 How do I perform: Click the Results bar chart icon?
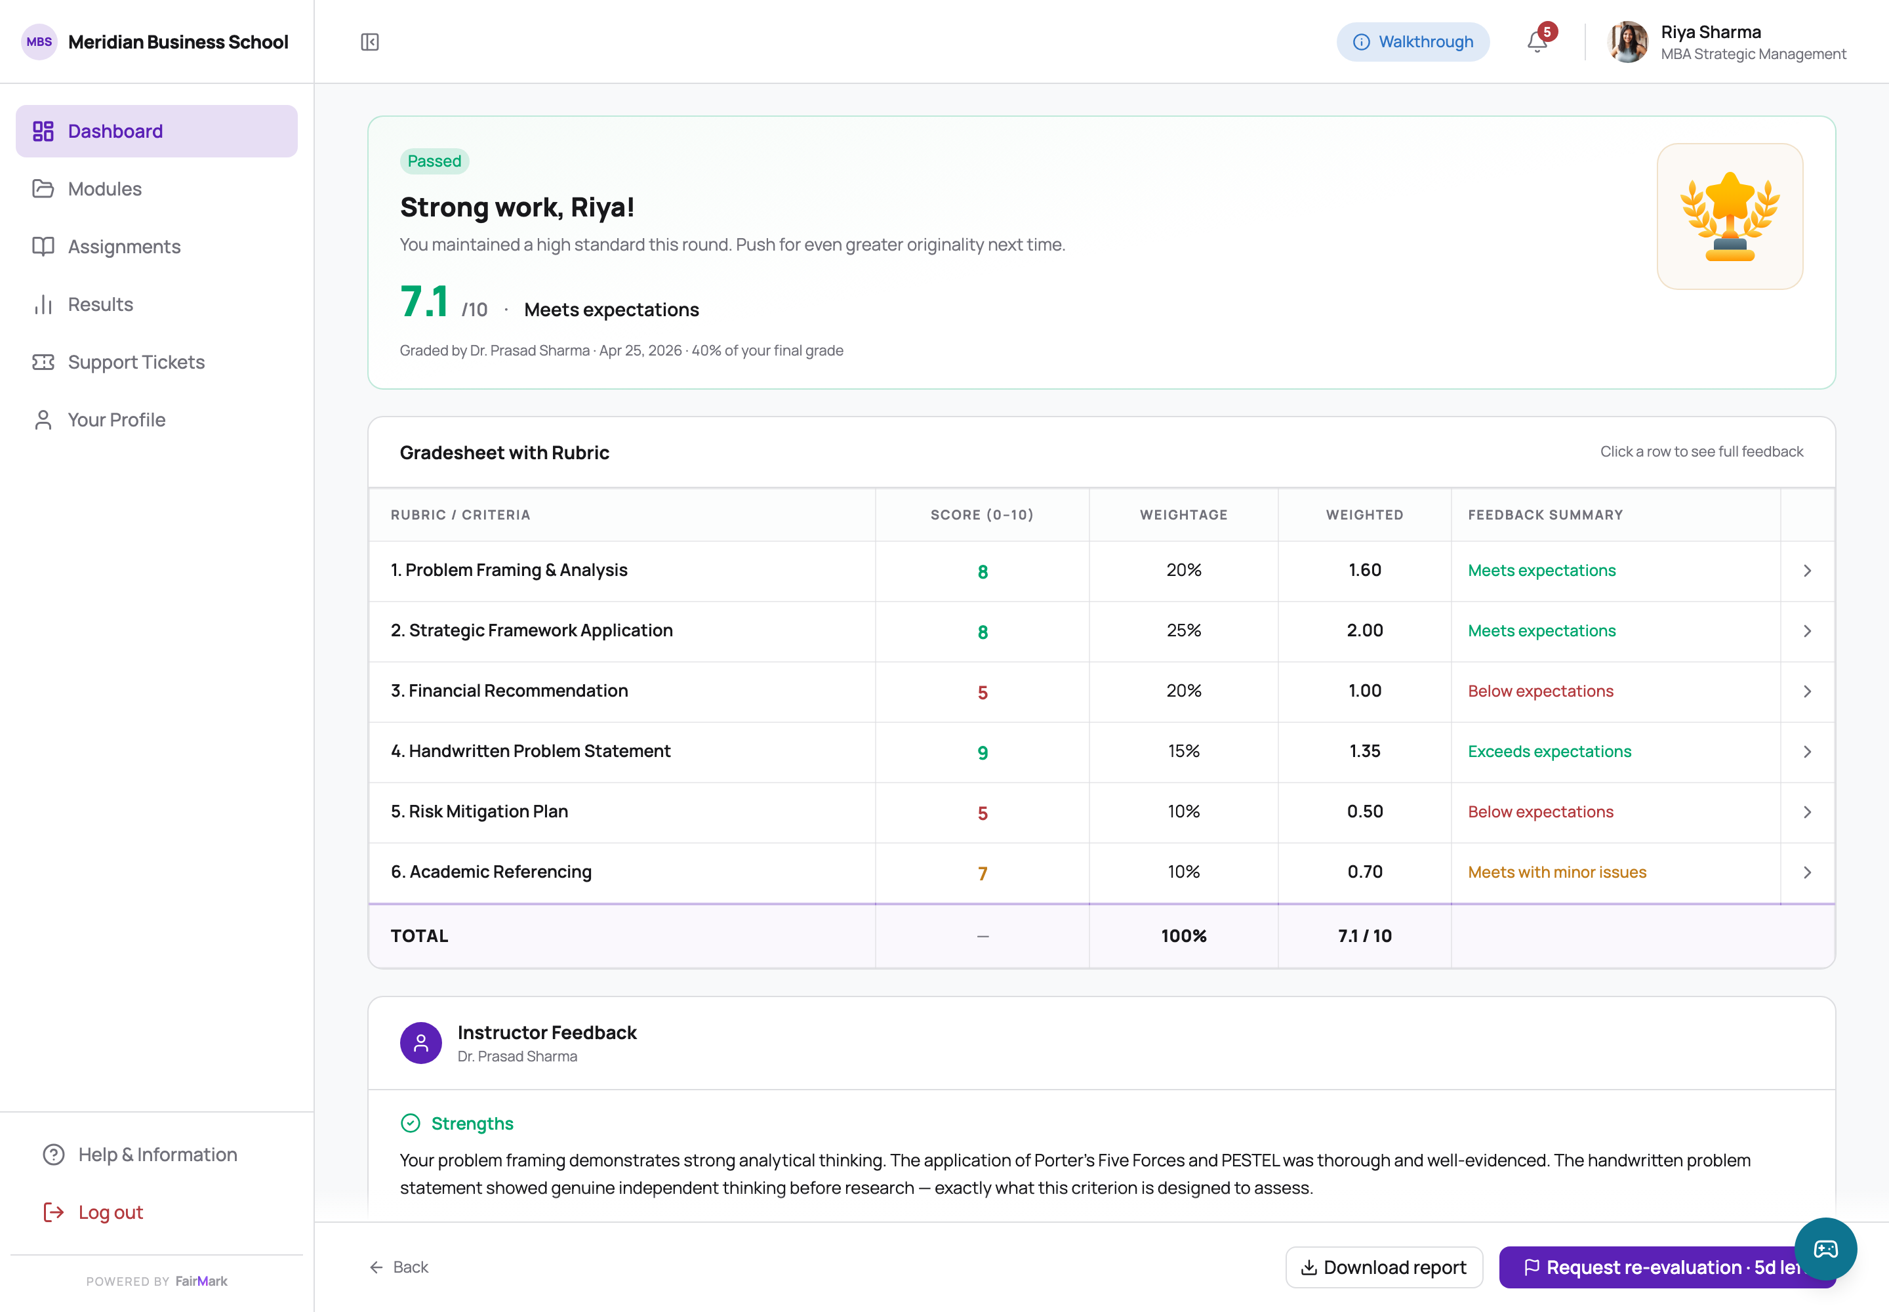click(43, 304)
